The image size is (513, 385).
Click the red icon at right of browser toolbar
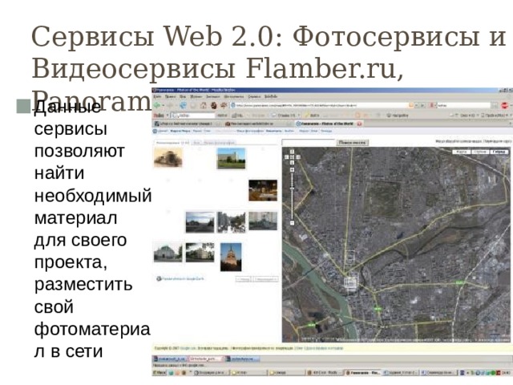pos(505,105)
